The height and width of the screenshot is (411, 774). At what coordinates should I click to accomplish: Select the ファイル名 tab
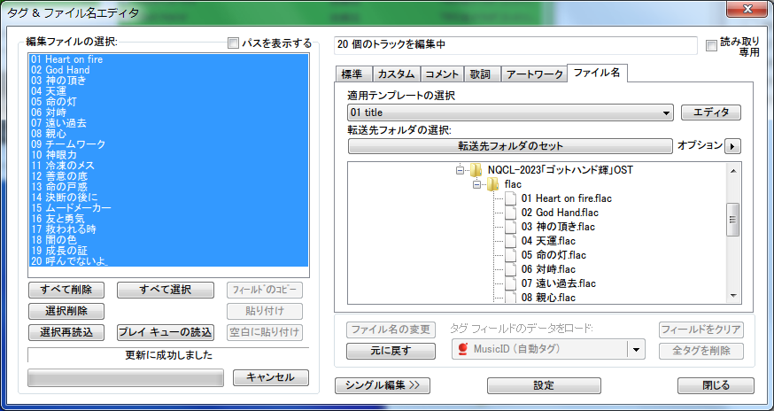coord(597,74)
